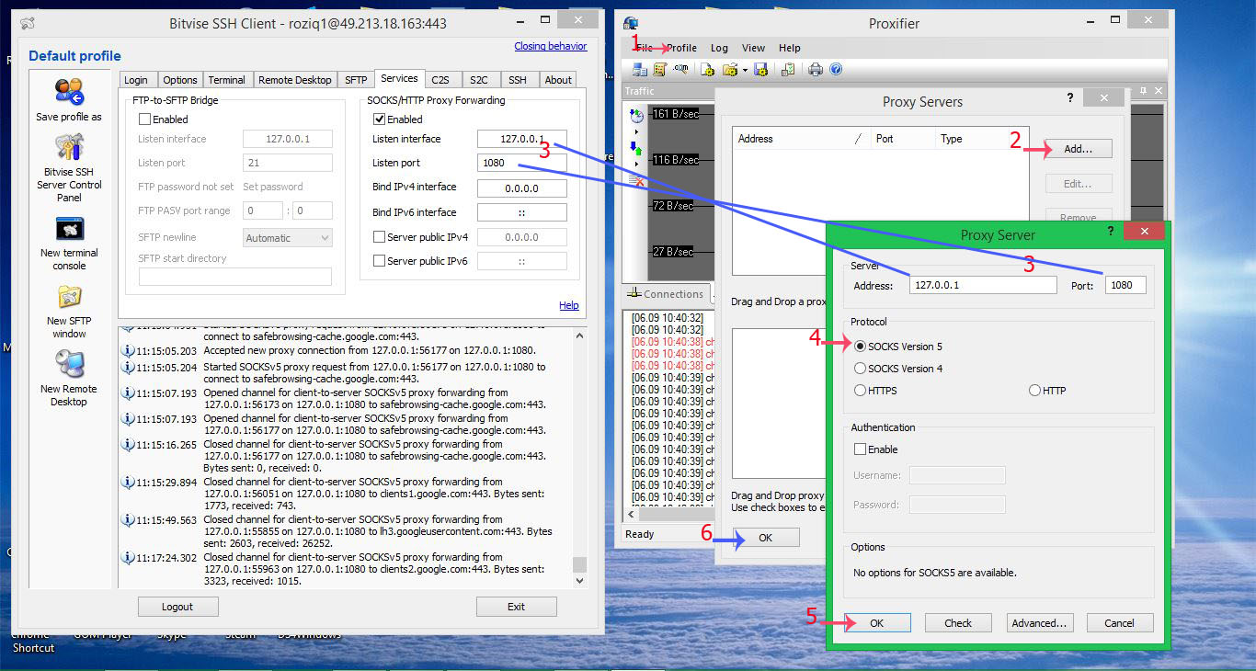Screen dimensions: 1256x671
Task: Click Bitvise log scrollbar down arrow
Action: 579,581
